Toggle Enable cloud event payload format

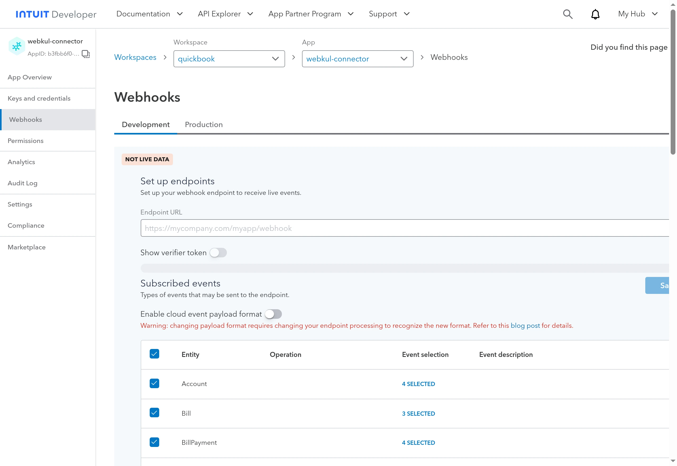[273, 314]
